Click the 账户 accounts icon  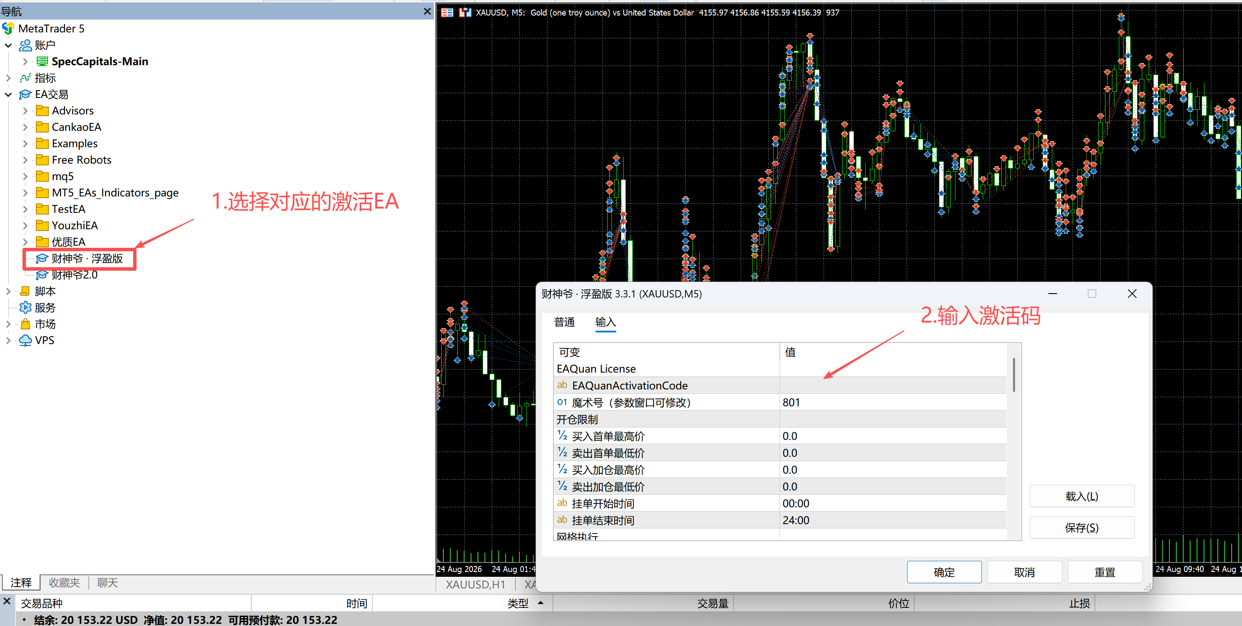25,45
